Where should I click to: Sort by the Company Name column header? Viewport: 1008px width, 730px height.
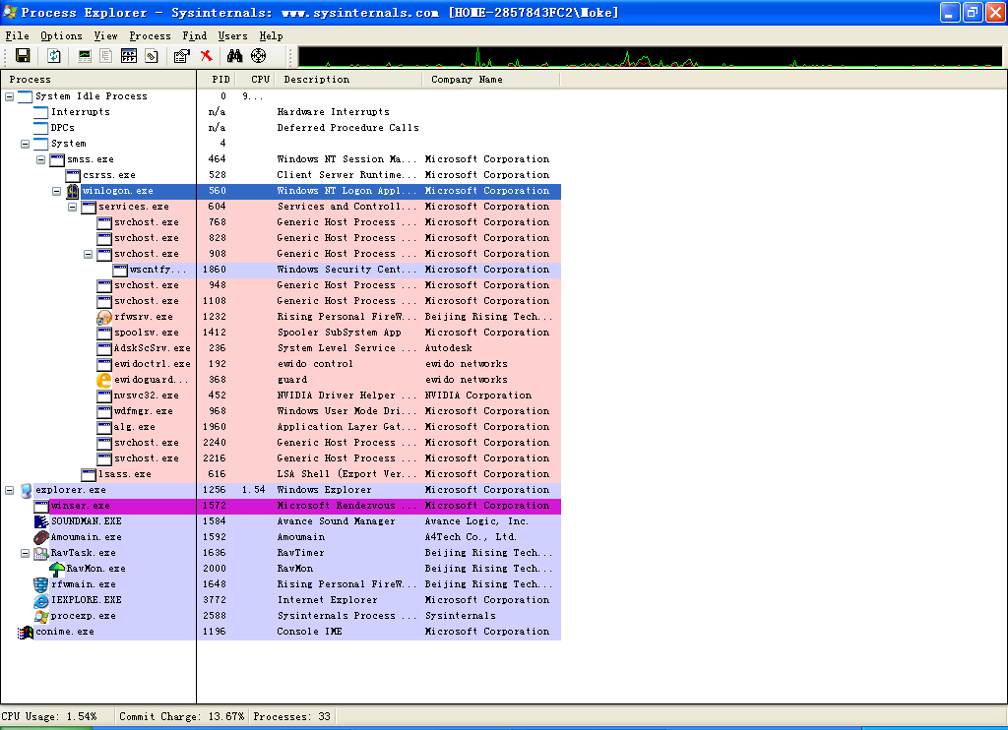click(467, 80)
